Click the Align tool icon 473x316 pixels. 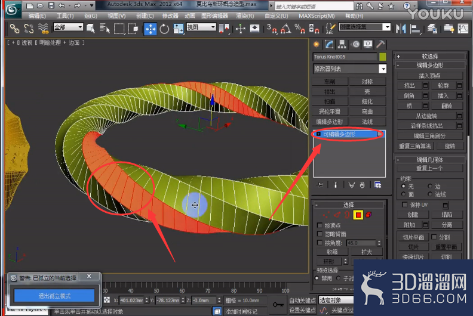pyautogui.click(x=416, y=29)
